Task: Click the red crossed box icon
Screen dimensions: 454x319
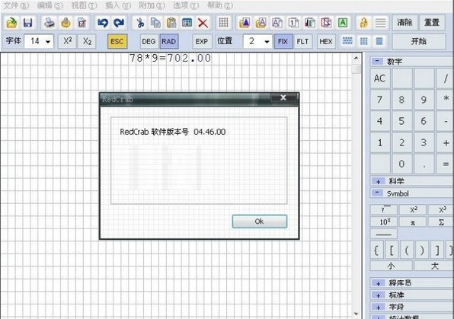Action: click(x=326, y=23)
